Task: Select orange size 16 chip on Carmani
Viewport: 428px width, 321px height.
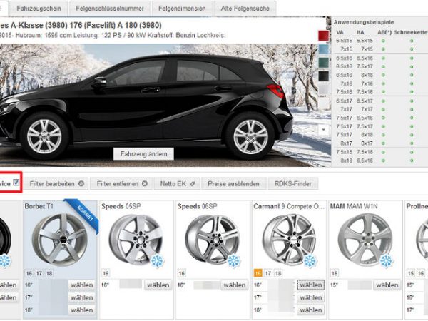Action: pyautogui.click(x=258, y=273)
